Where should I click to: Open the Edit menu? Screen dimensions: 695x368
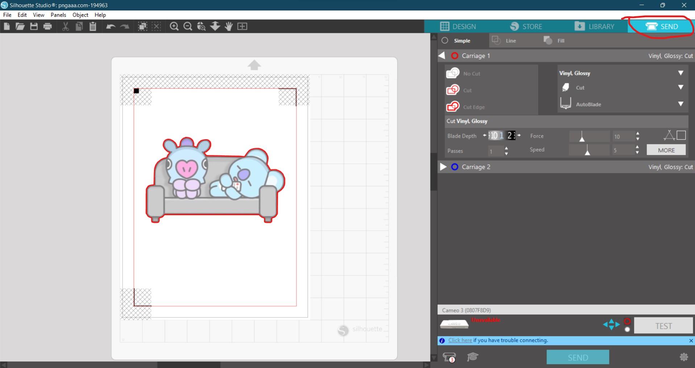point(22,15)
